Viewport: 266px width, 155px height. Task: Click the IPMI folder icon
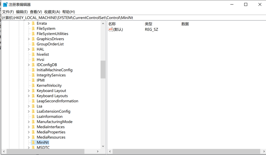point(34,80)
